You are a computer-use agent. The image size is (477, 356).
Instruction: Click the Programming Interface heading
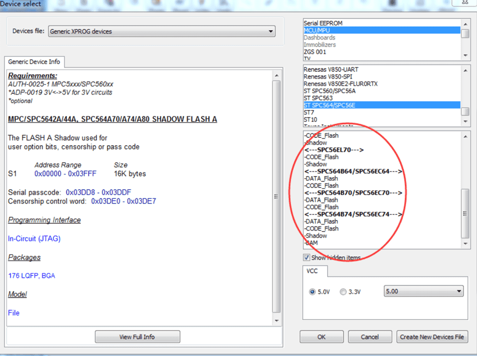44,220
